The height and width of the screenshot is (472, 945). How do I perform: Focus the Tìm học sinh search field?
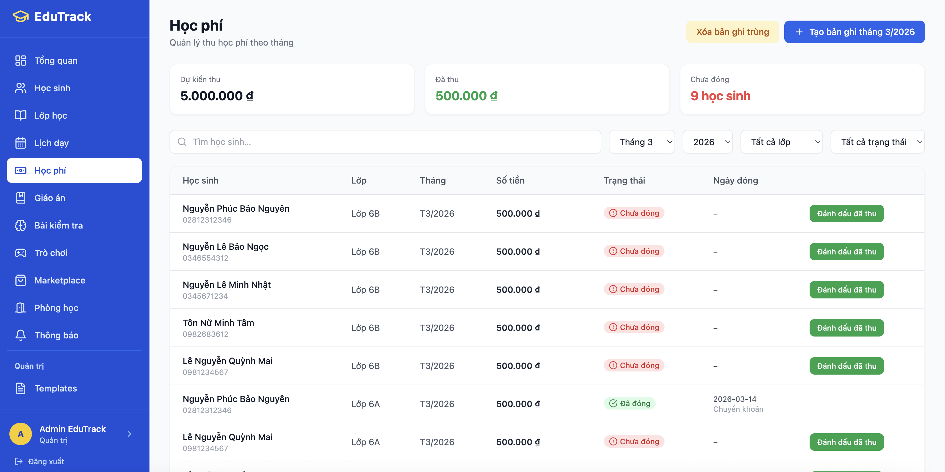(385, 142)
